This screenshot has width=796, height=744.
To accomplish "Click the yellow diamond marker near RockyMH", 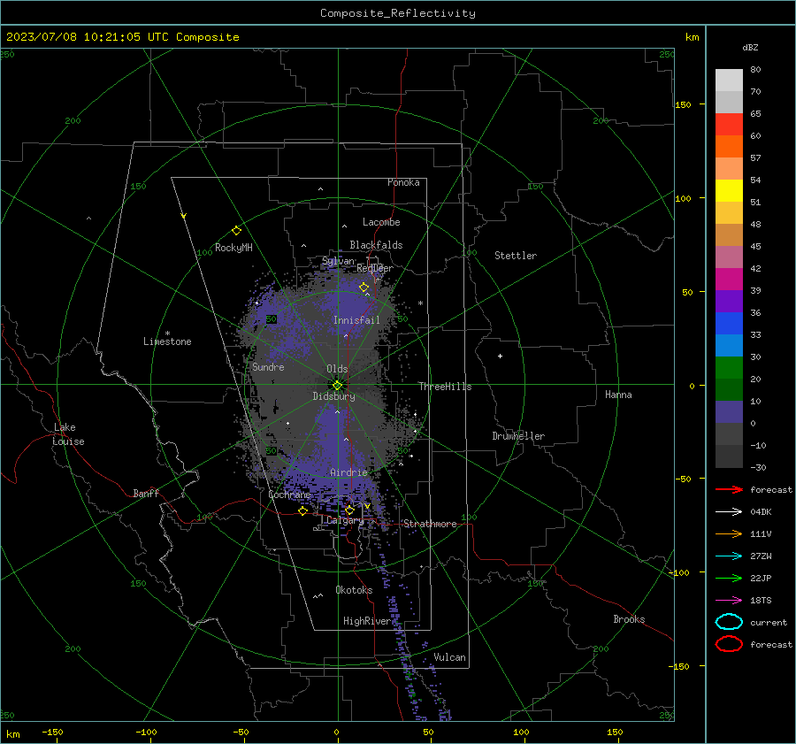I will [236, 231].
